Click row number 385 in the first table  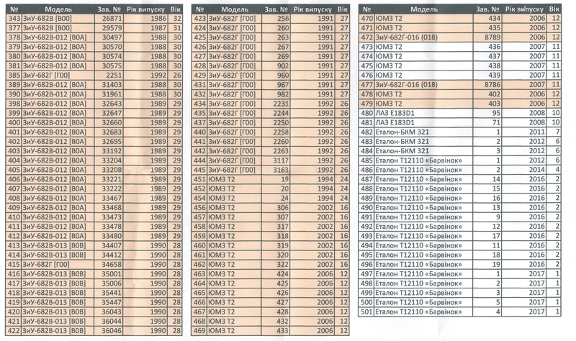(14, 76)
